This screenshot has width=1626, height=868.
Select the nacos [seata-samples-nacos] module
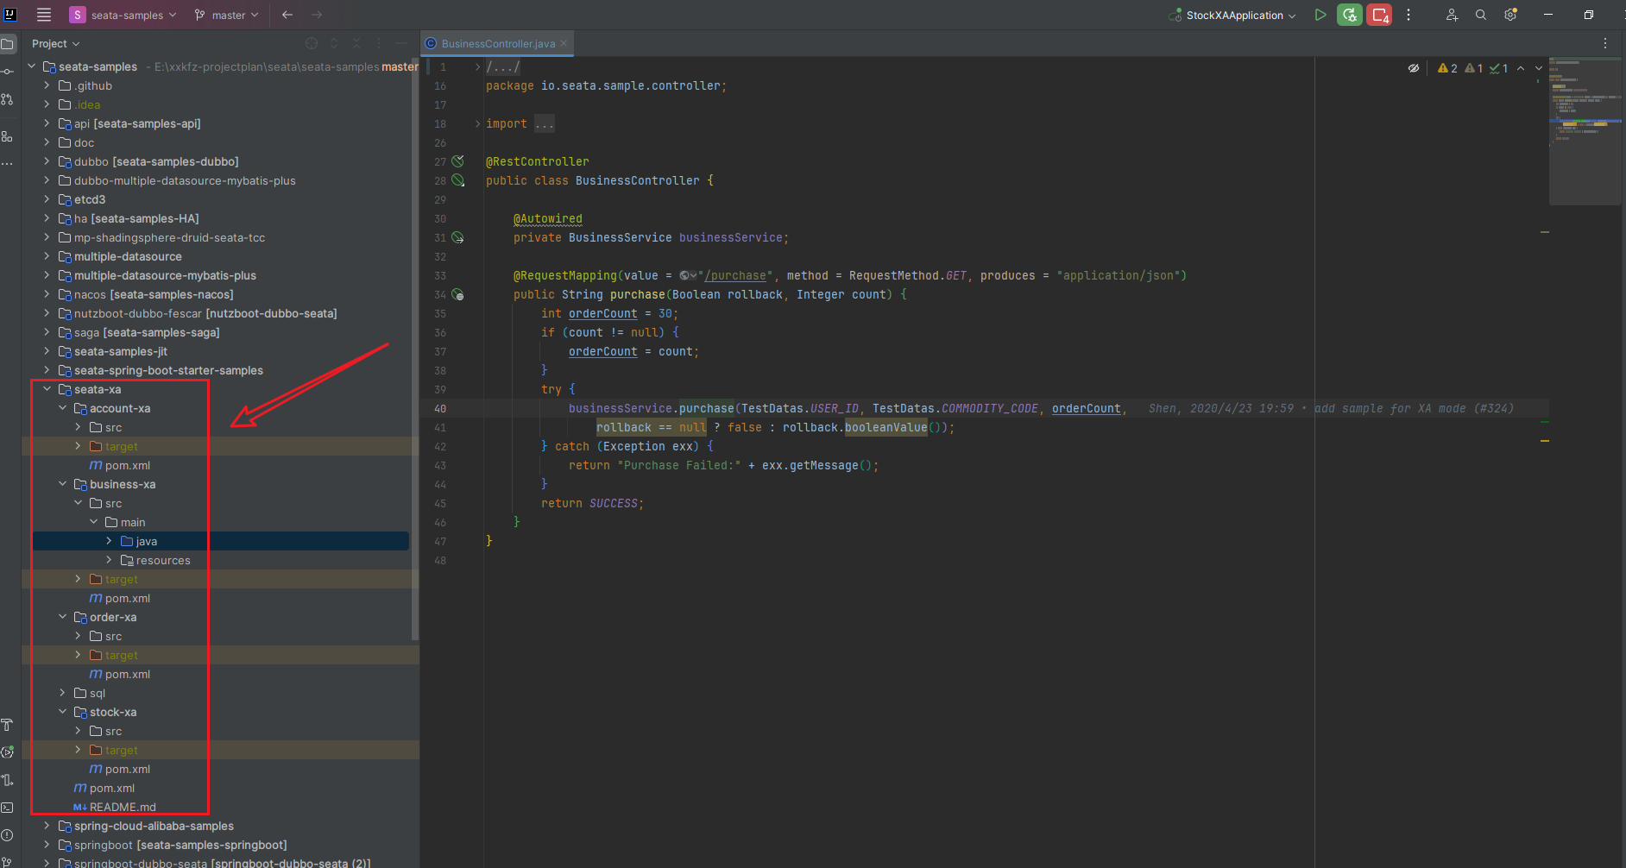tap(154, 294)
